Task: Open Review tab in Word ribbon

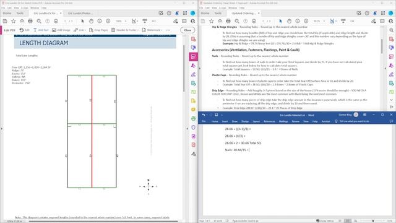Action: click(296, 121)
